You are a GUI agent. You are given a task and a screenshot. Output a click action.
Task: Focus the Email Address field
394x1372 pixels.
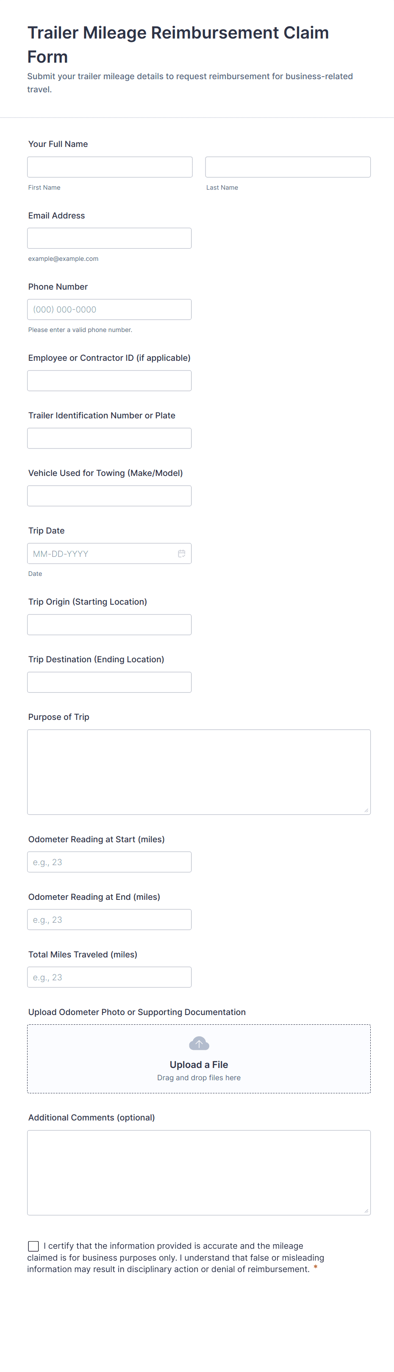(x=109, y=238)
